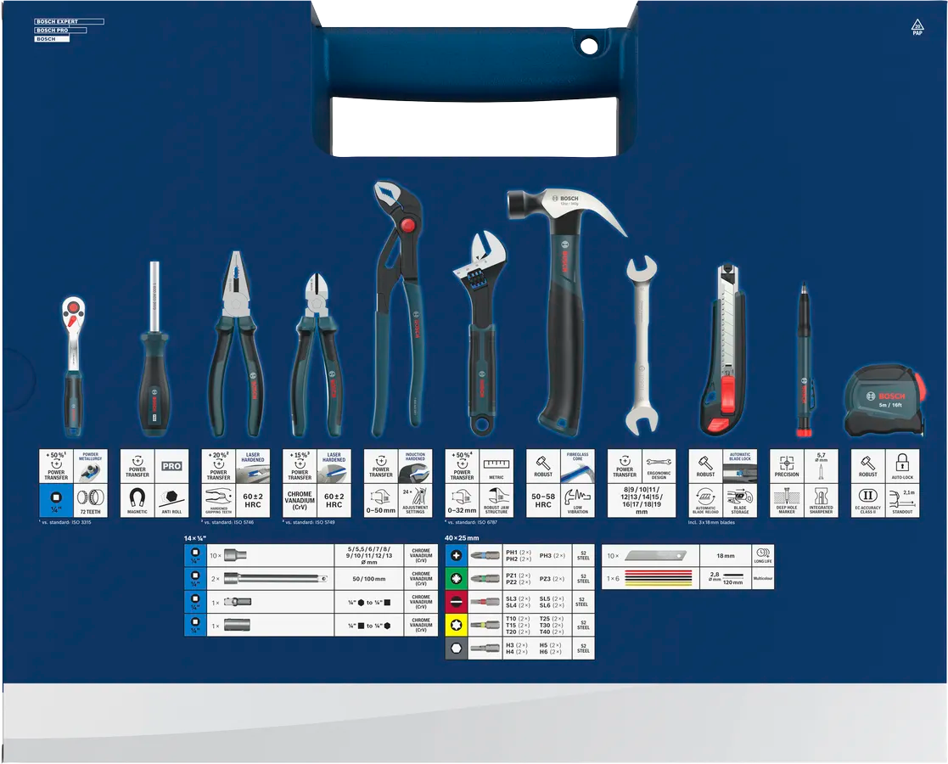This screenshot has width=948, height=764.
Task: Click the METRIC ruler icon
Action: coord(496,466)
